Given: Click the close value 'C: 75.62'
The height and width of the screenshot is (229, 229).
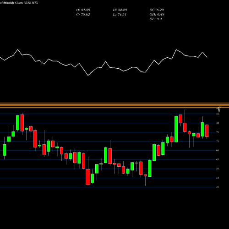Looking at the screenshot, I should click(83, 15).
